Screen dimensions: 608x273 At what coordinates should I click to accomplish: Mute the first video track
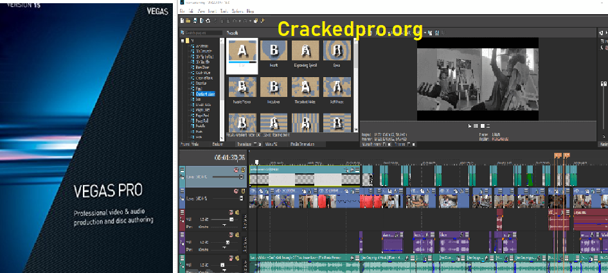(235, 170)
